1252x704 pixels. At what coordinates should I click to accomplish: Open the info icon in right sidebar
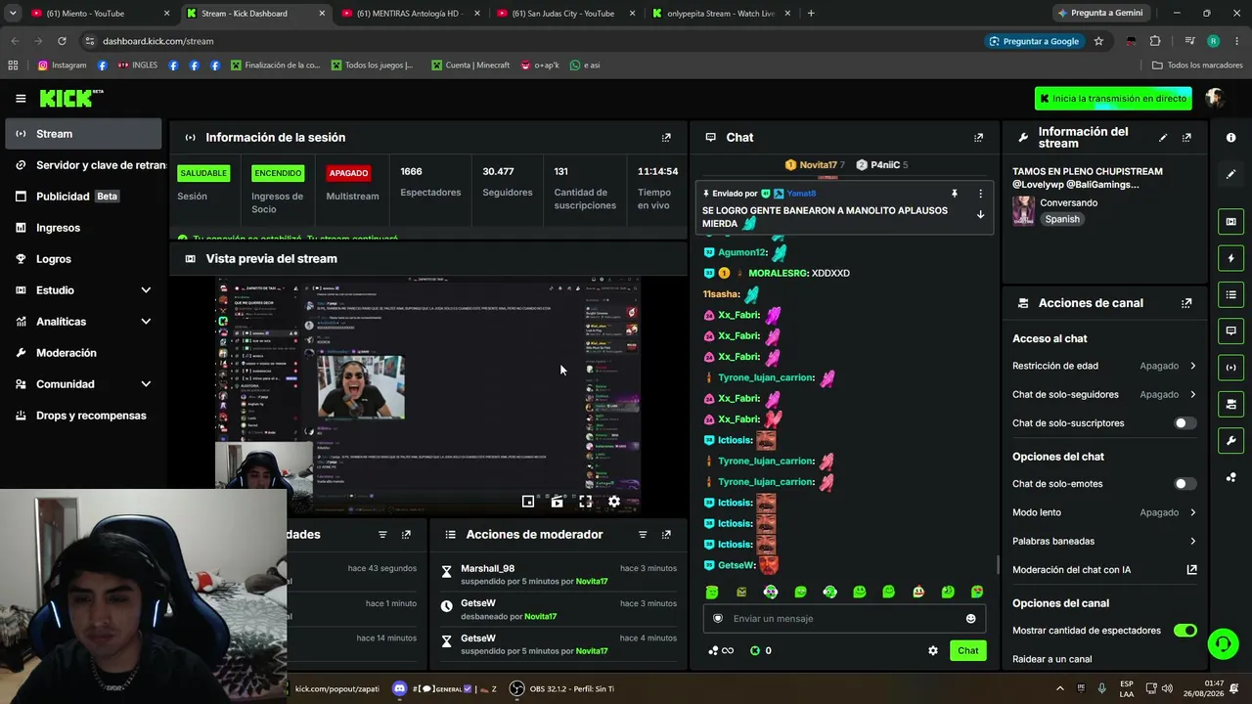click(1230, 138)
